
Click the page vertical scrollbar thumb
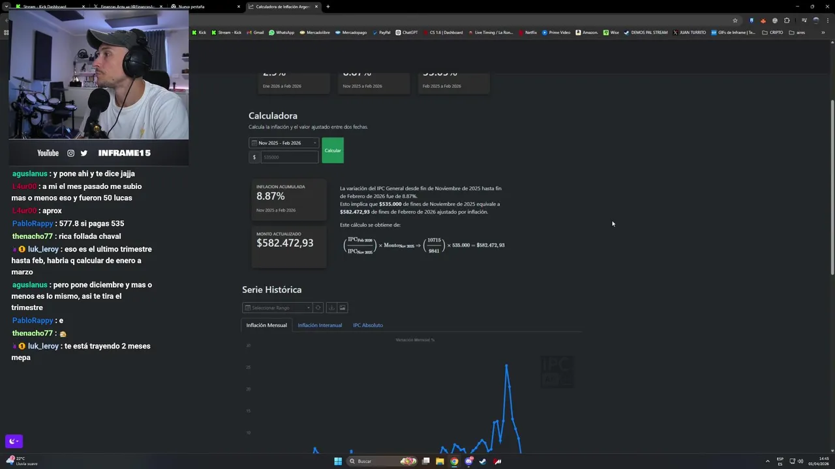(832, 187)
